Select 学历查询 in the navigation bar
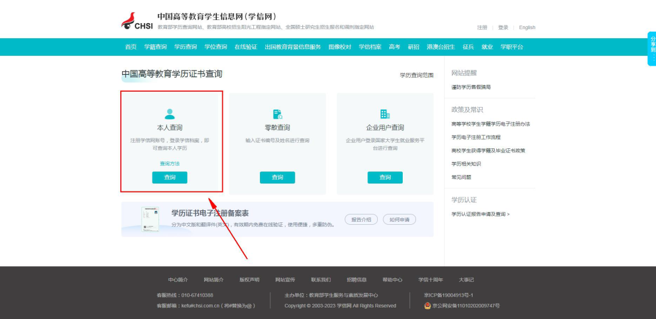The width and height of the screenshot is (656, 319). click(185, 47)
